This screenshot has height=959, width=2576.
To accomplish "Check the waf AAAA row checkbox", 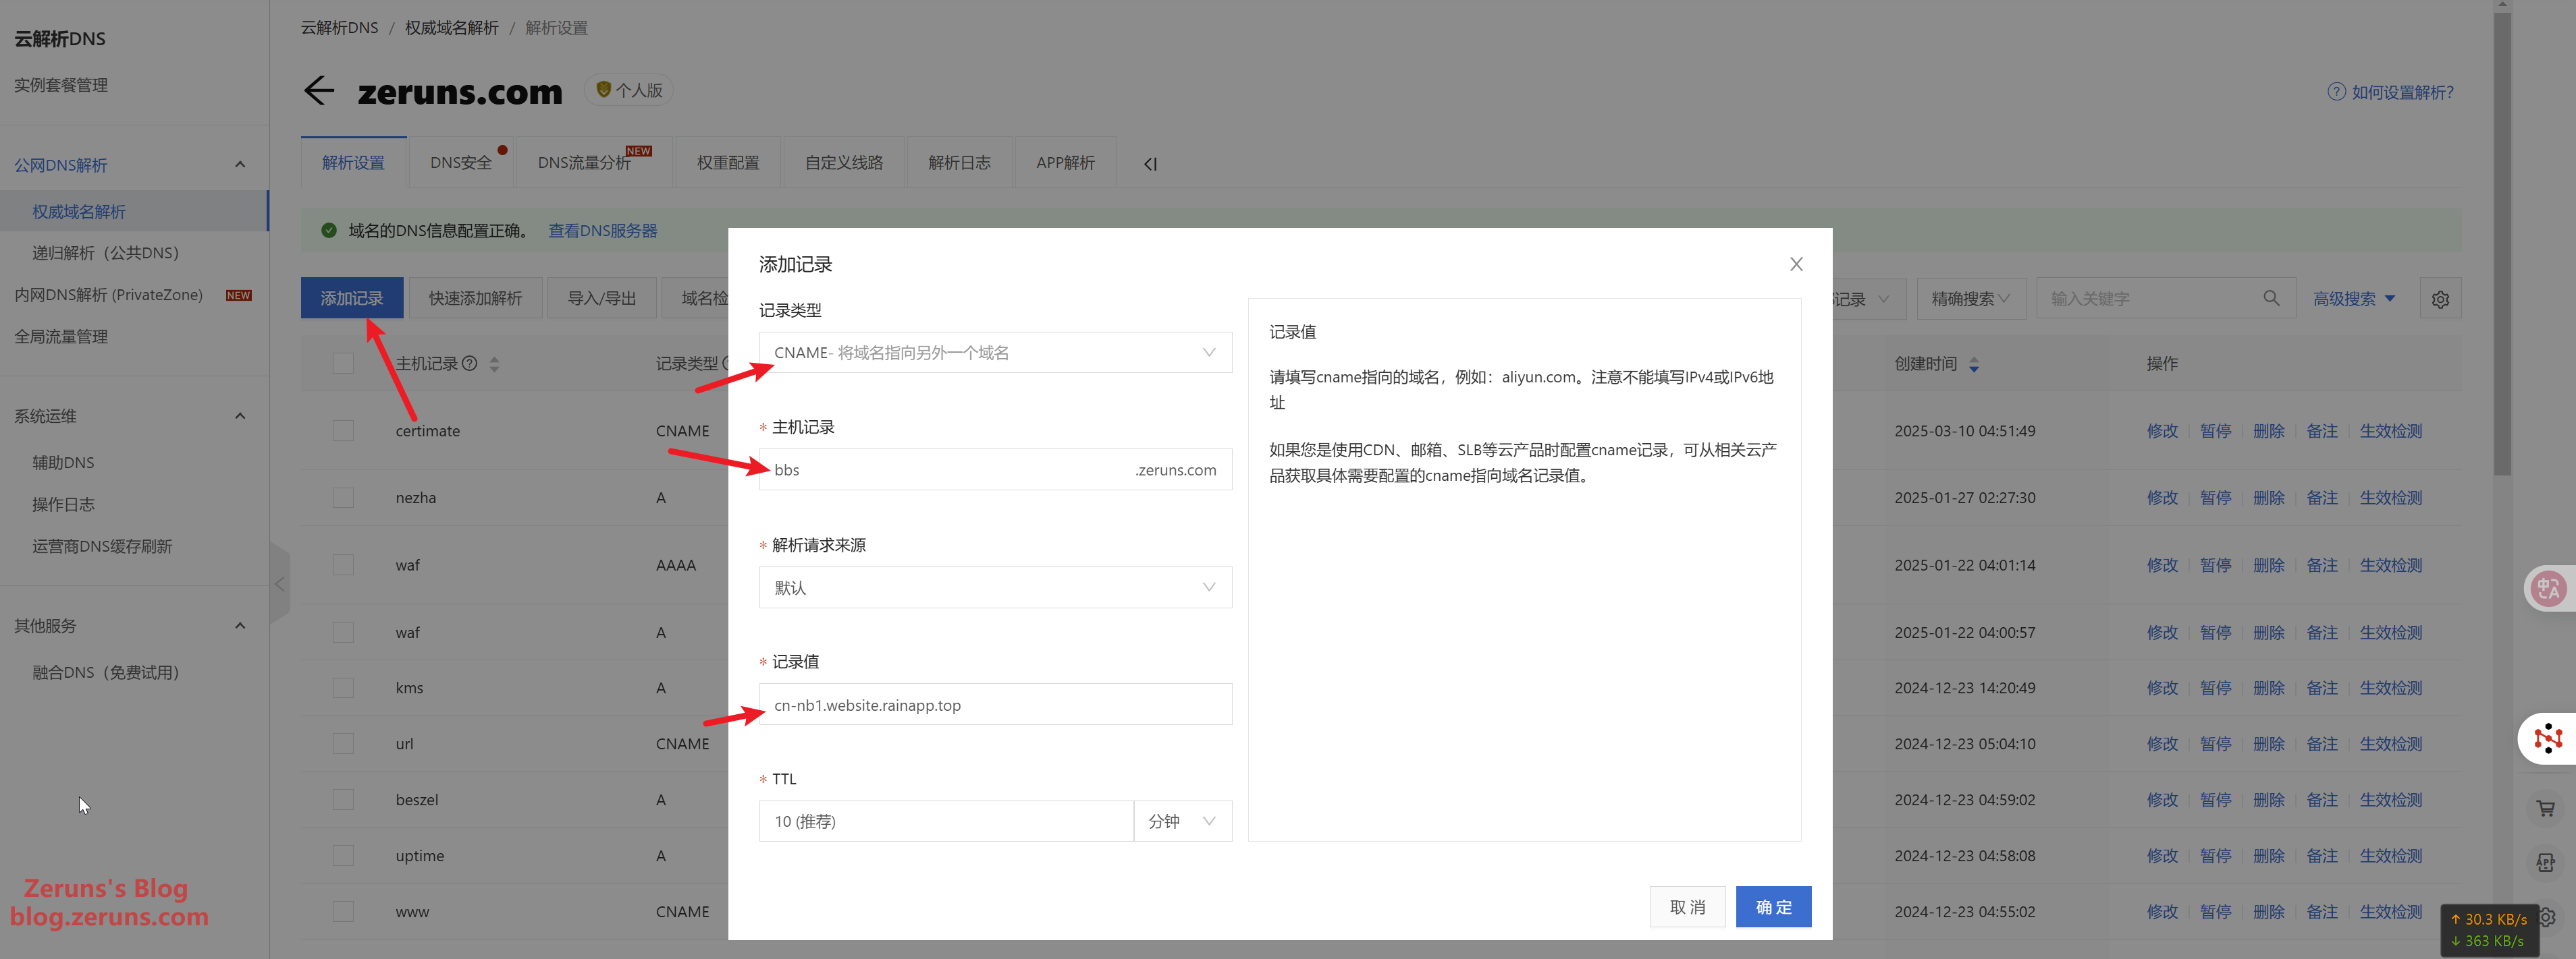I will pyautogui.click(x=343, y=564).
